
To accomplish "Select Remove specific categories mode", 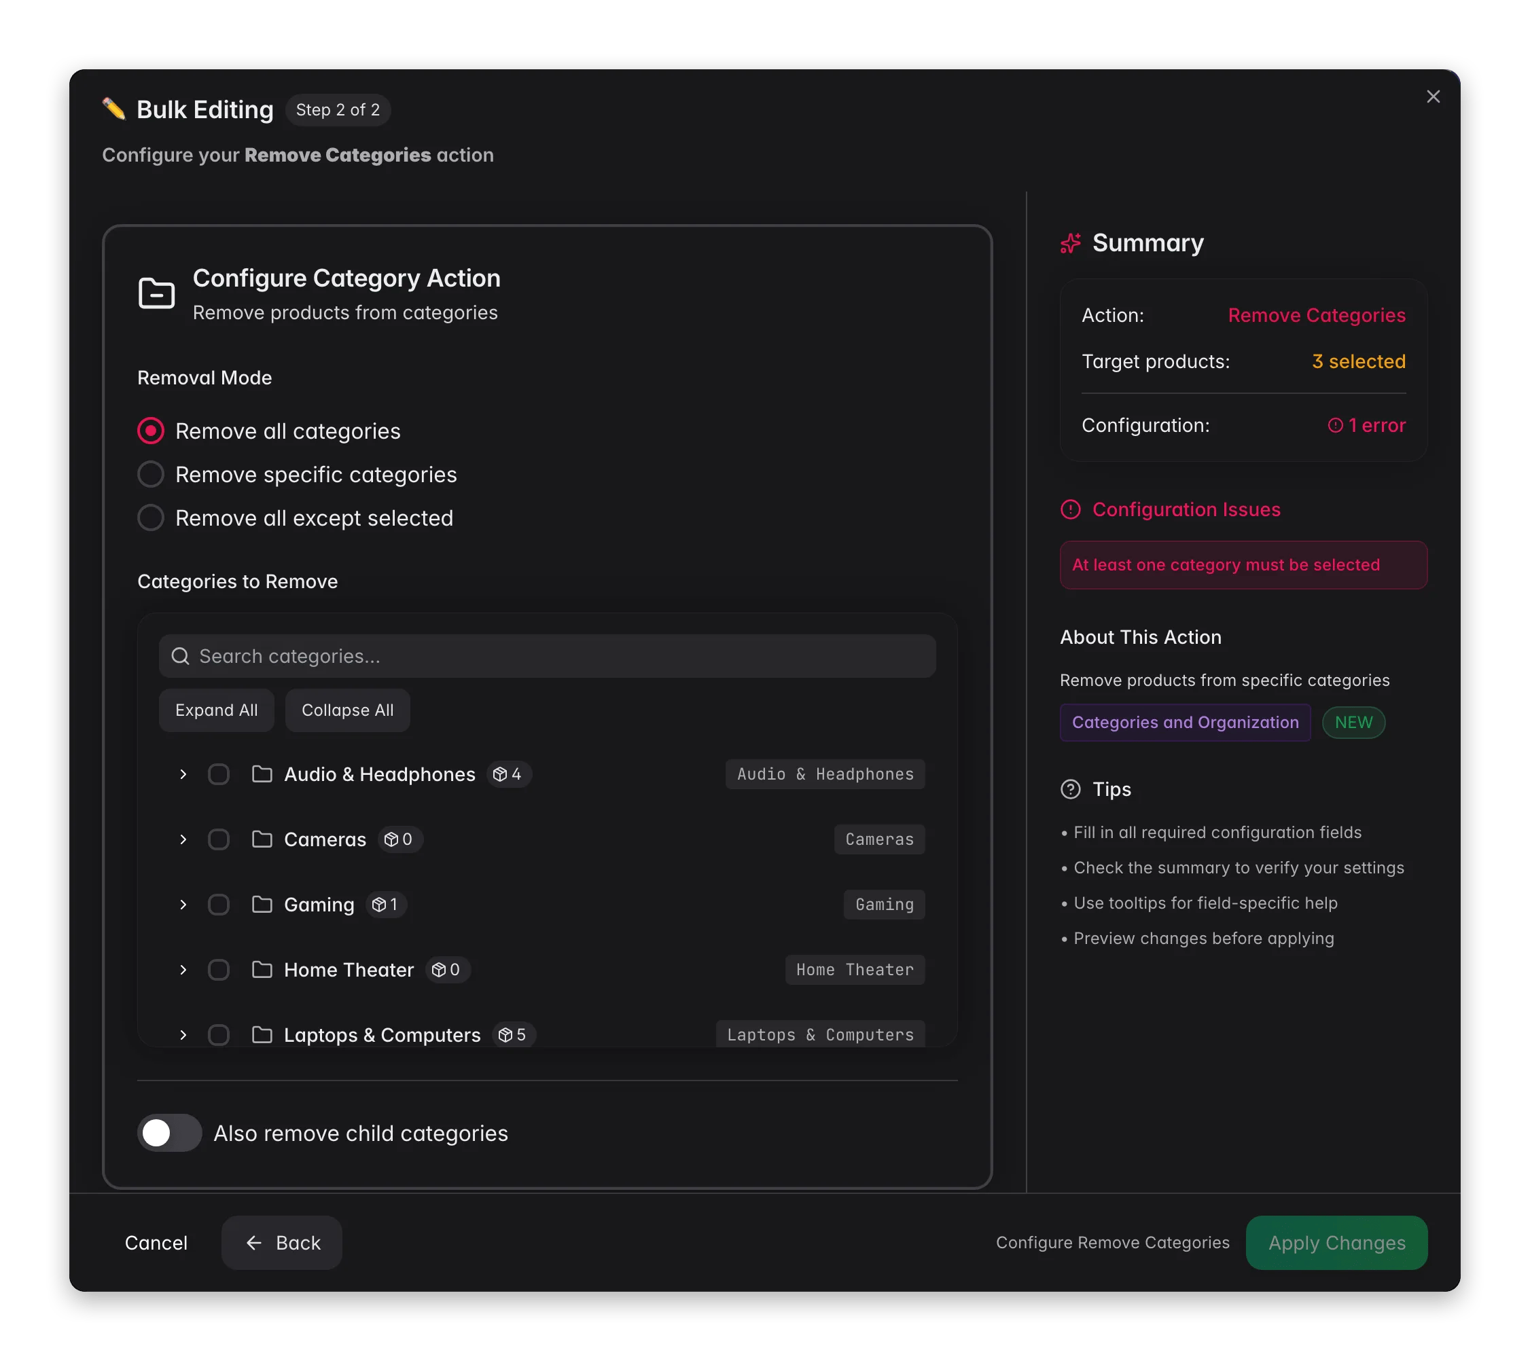I will click(x=150, y=474).
